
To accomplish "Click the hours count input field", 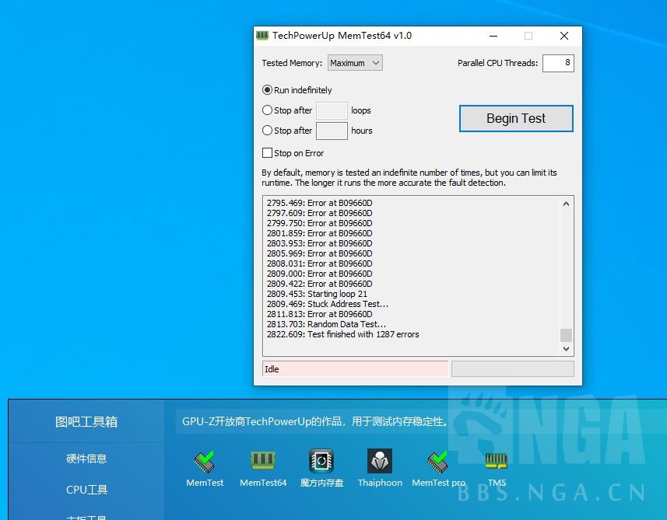I will click(332, 131).
